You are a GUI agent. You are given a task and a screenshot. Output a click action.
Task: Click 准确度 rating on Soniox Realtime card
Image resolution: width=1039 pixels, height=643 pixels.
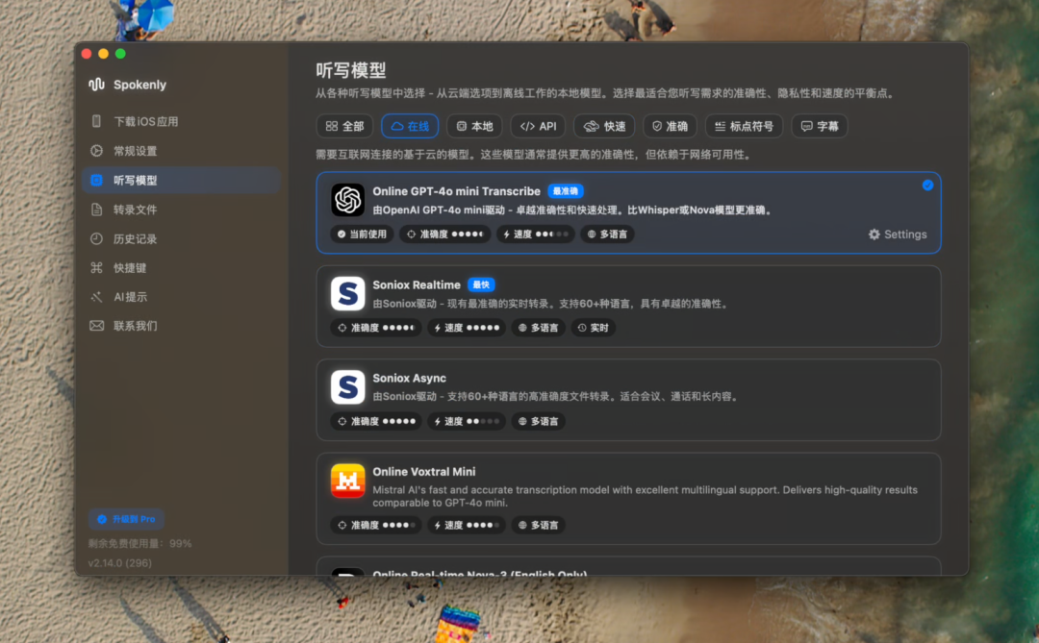(x=376, y=328)
